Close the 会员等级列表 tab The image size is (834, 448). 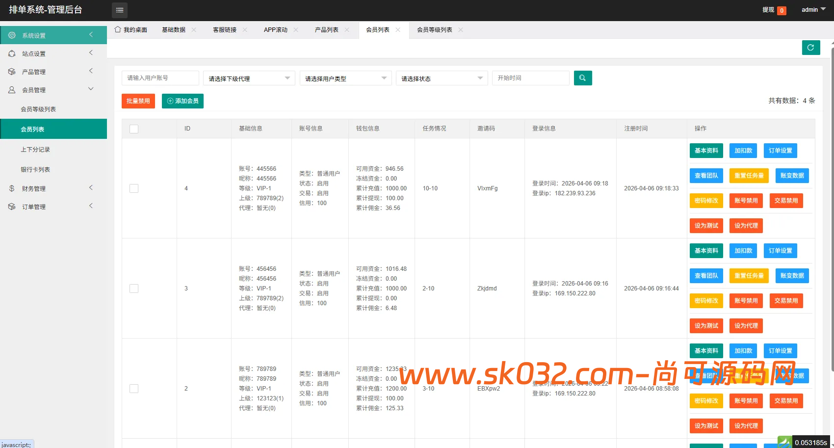point(461,30)
